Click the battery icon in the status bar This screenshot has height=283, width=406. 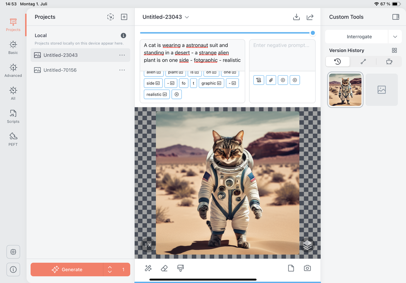396,4
